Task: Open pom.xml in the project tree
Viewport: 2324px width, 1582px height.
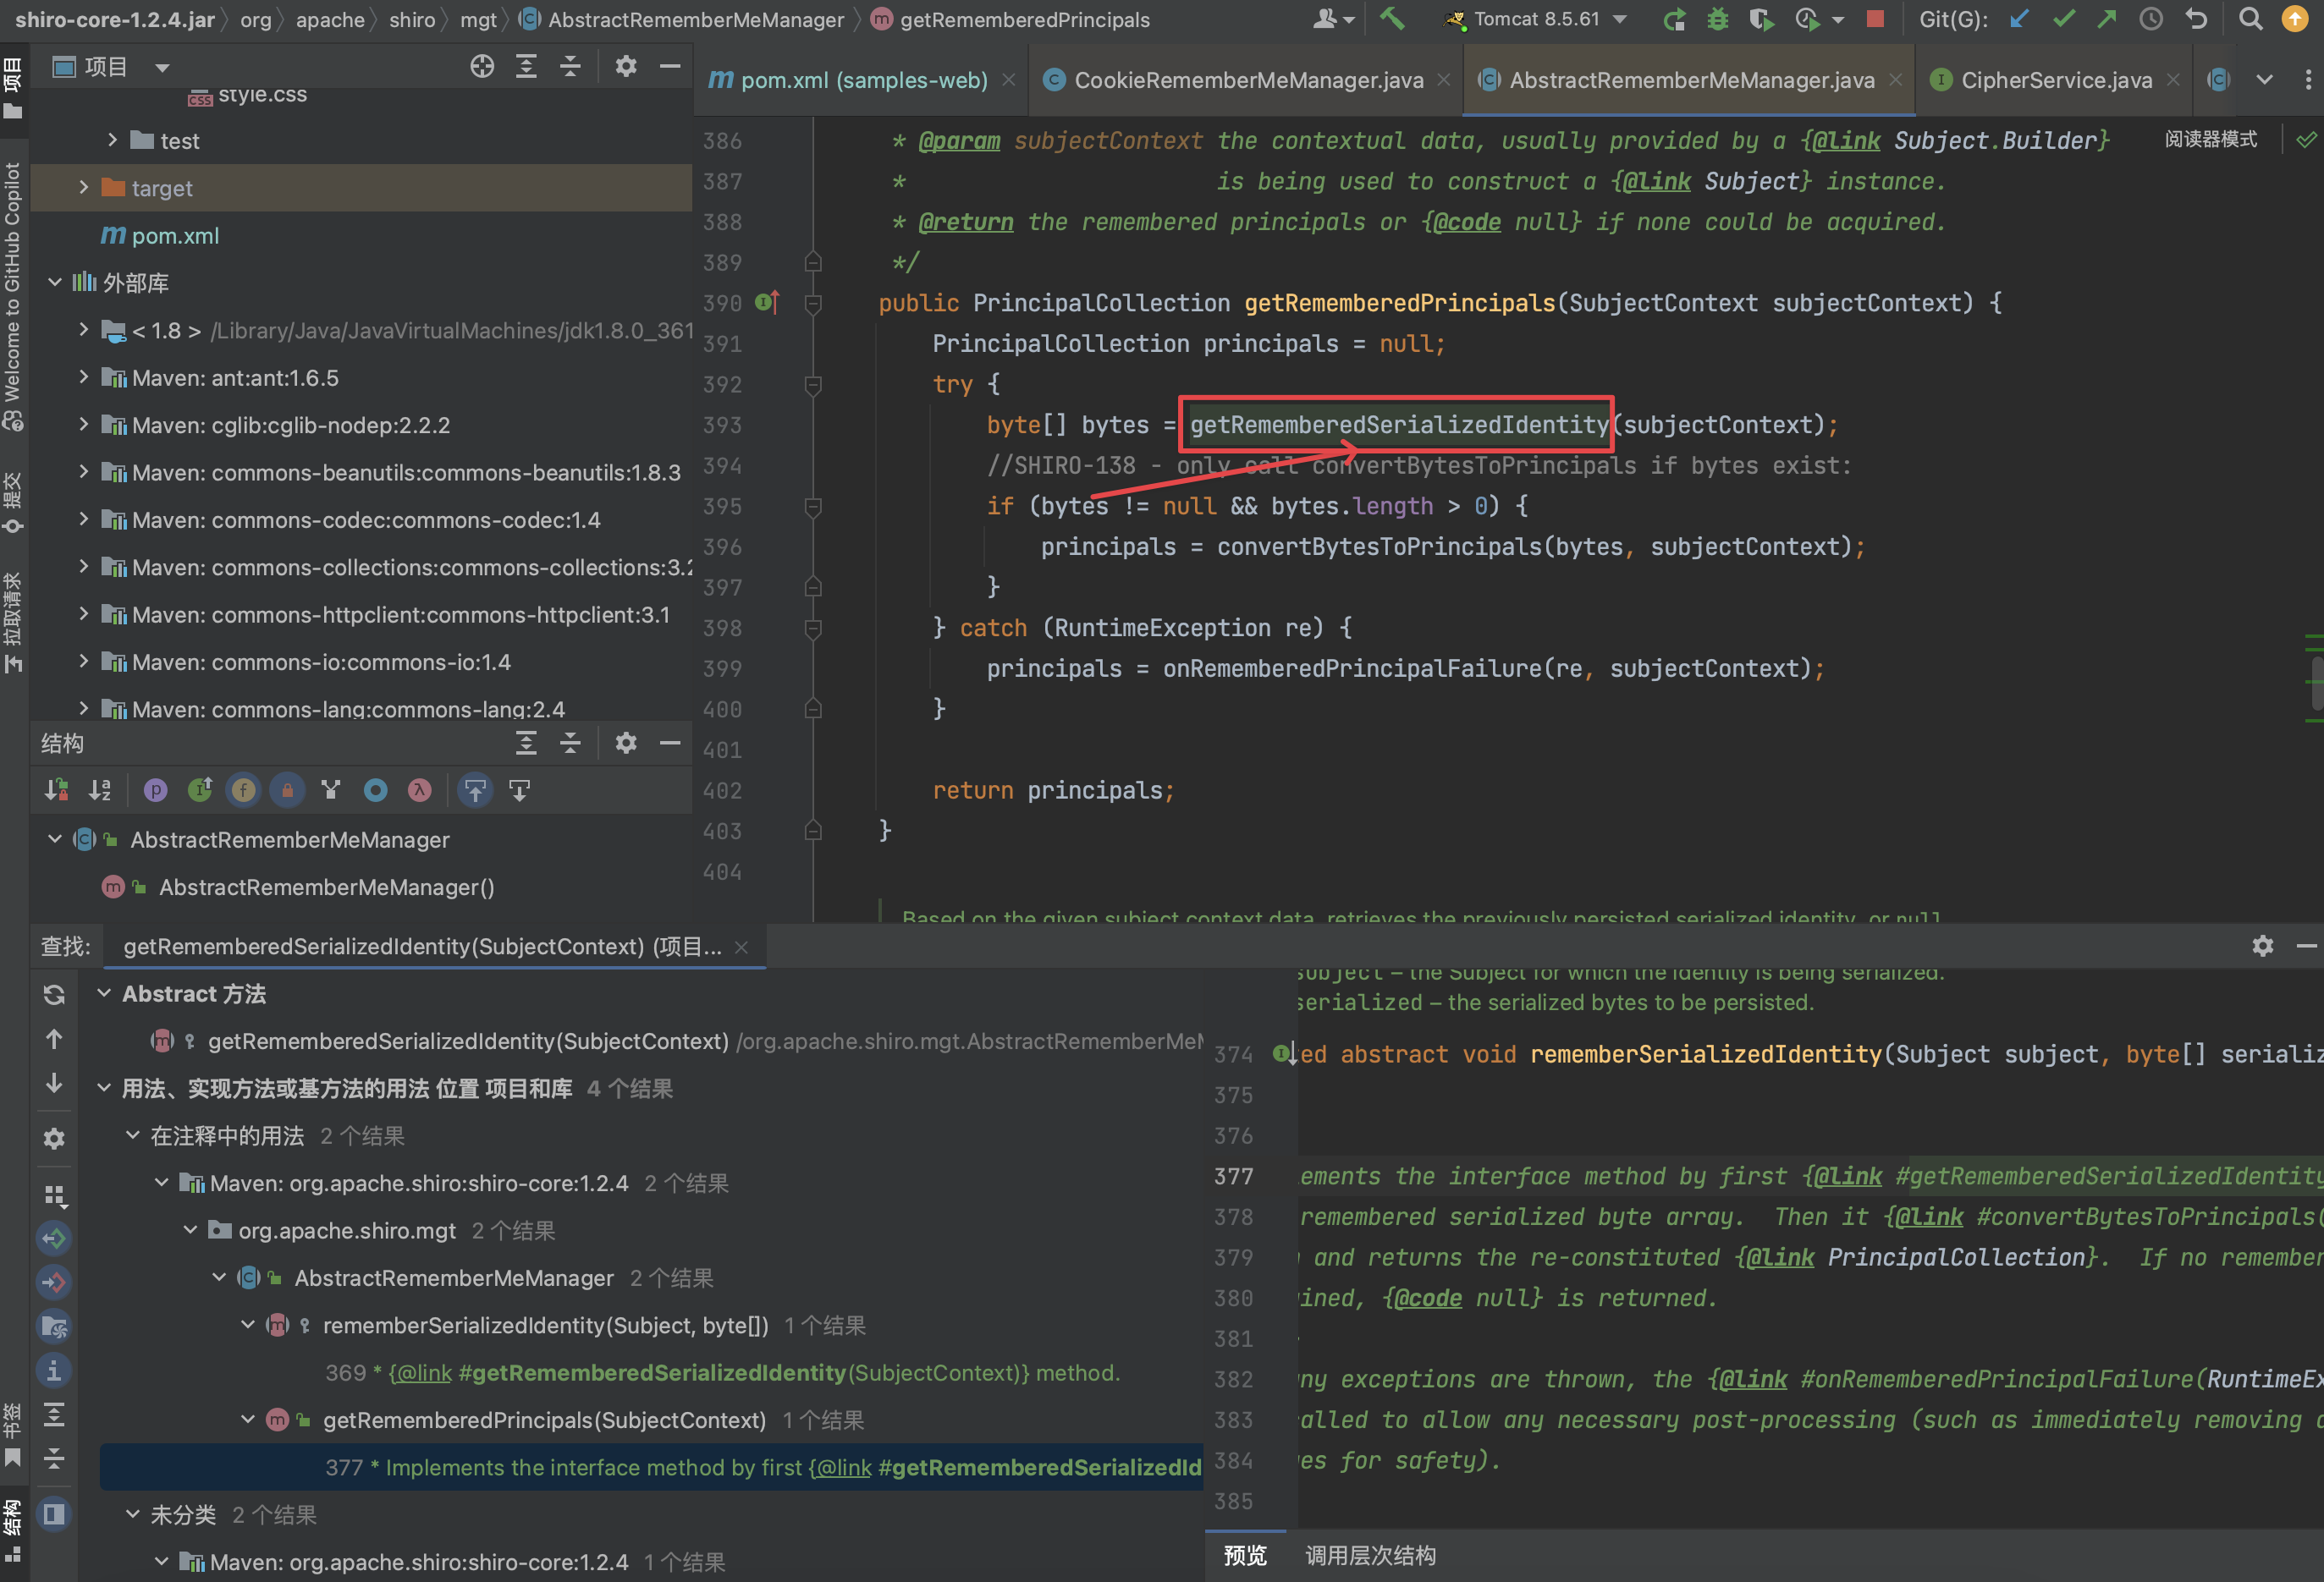Action: pyautogui.click(x=175, y=235)
